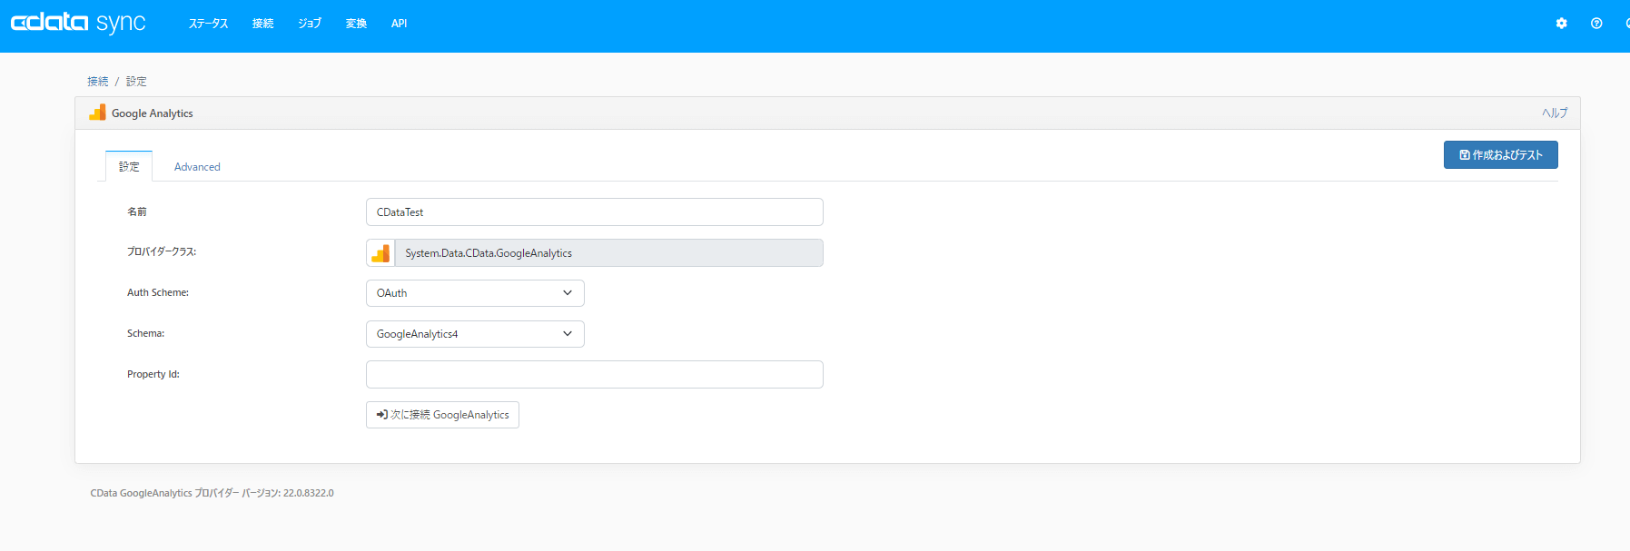Viewport: 1630px width, 551px height.
Task: Click the 名前 input field
Action: tap(595, 212)
